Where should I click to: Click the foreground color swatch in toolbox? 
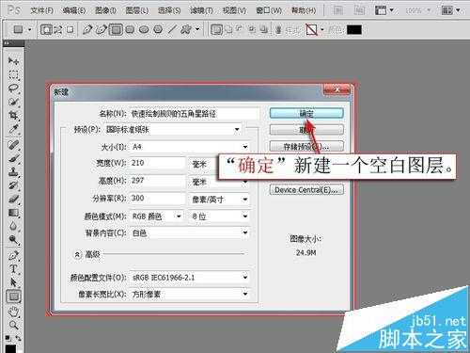pos(10,349)
